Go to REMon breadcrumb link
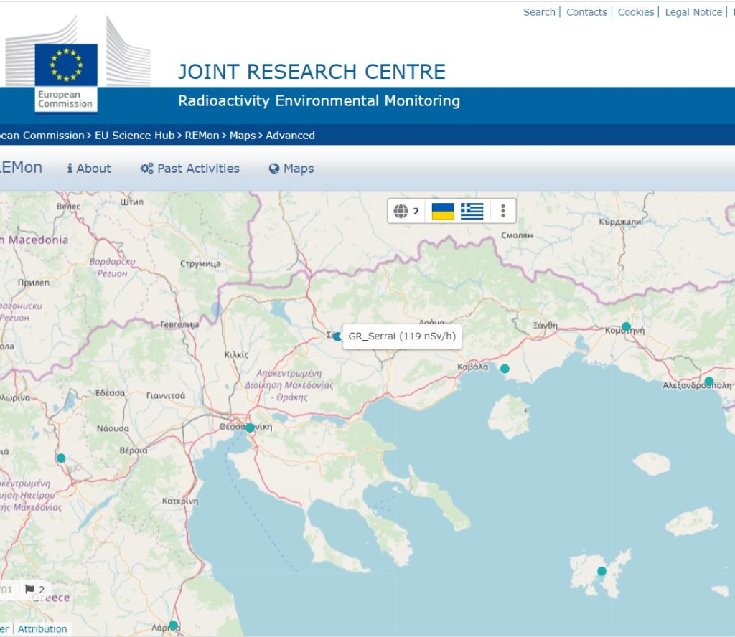The height and width of the screenshot is (637, 735). (202, 136)
